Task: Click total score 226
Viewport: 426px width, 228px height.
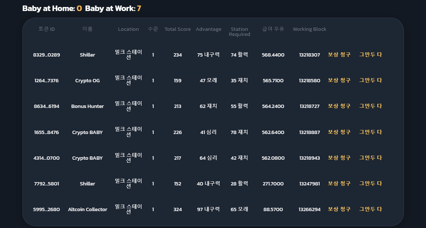Action: [x=177, y=132]
